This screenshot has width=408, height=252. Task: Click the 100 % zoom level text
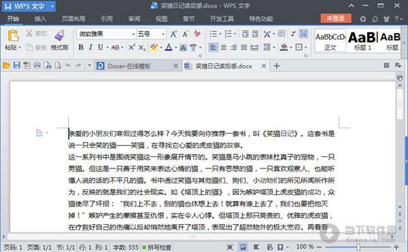305,247
